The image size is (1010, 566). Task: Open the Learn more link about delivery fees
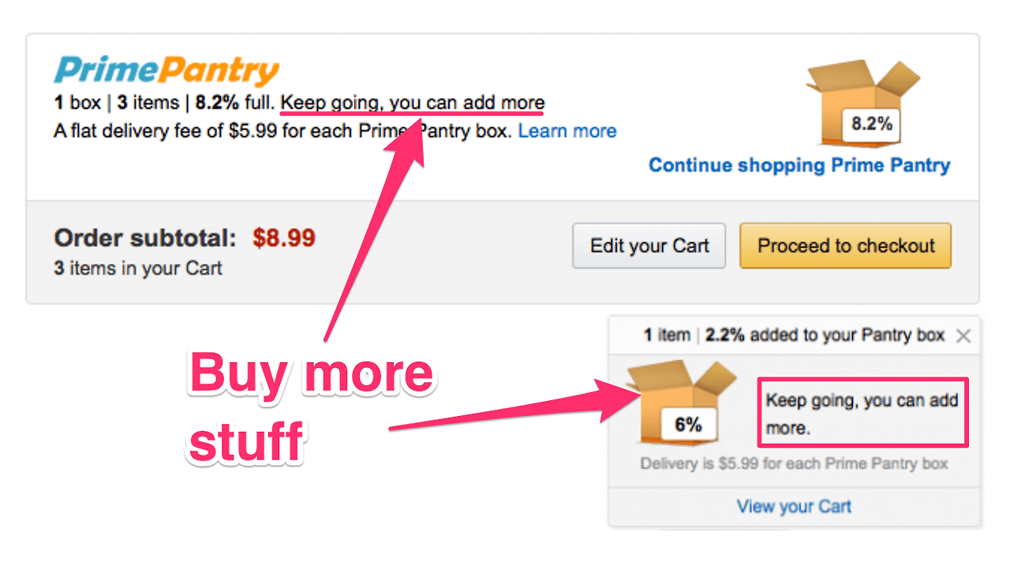click(567, 131)
